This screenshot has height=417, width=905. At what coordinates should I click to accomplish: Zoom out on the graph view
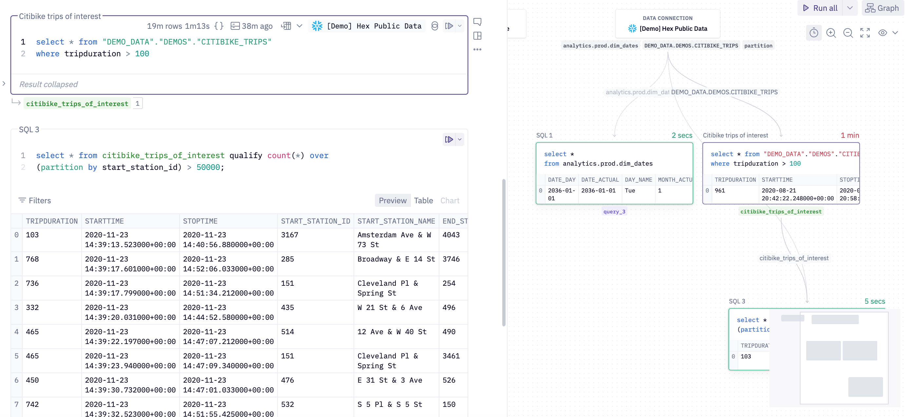[x=848, y=33]
